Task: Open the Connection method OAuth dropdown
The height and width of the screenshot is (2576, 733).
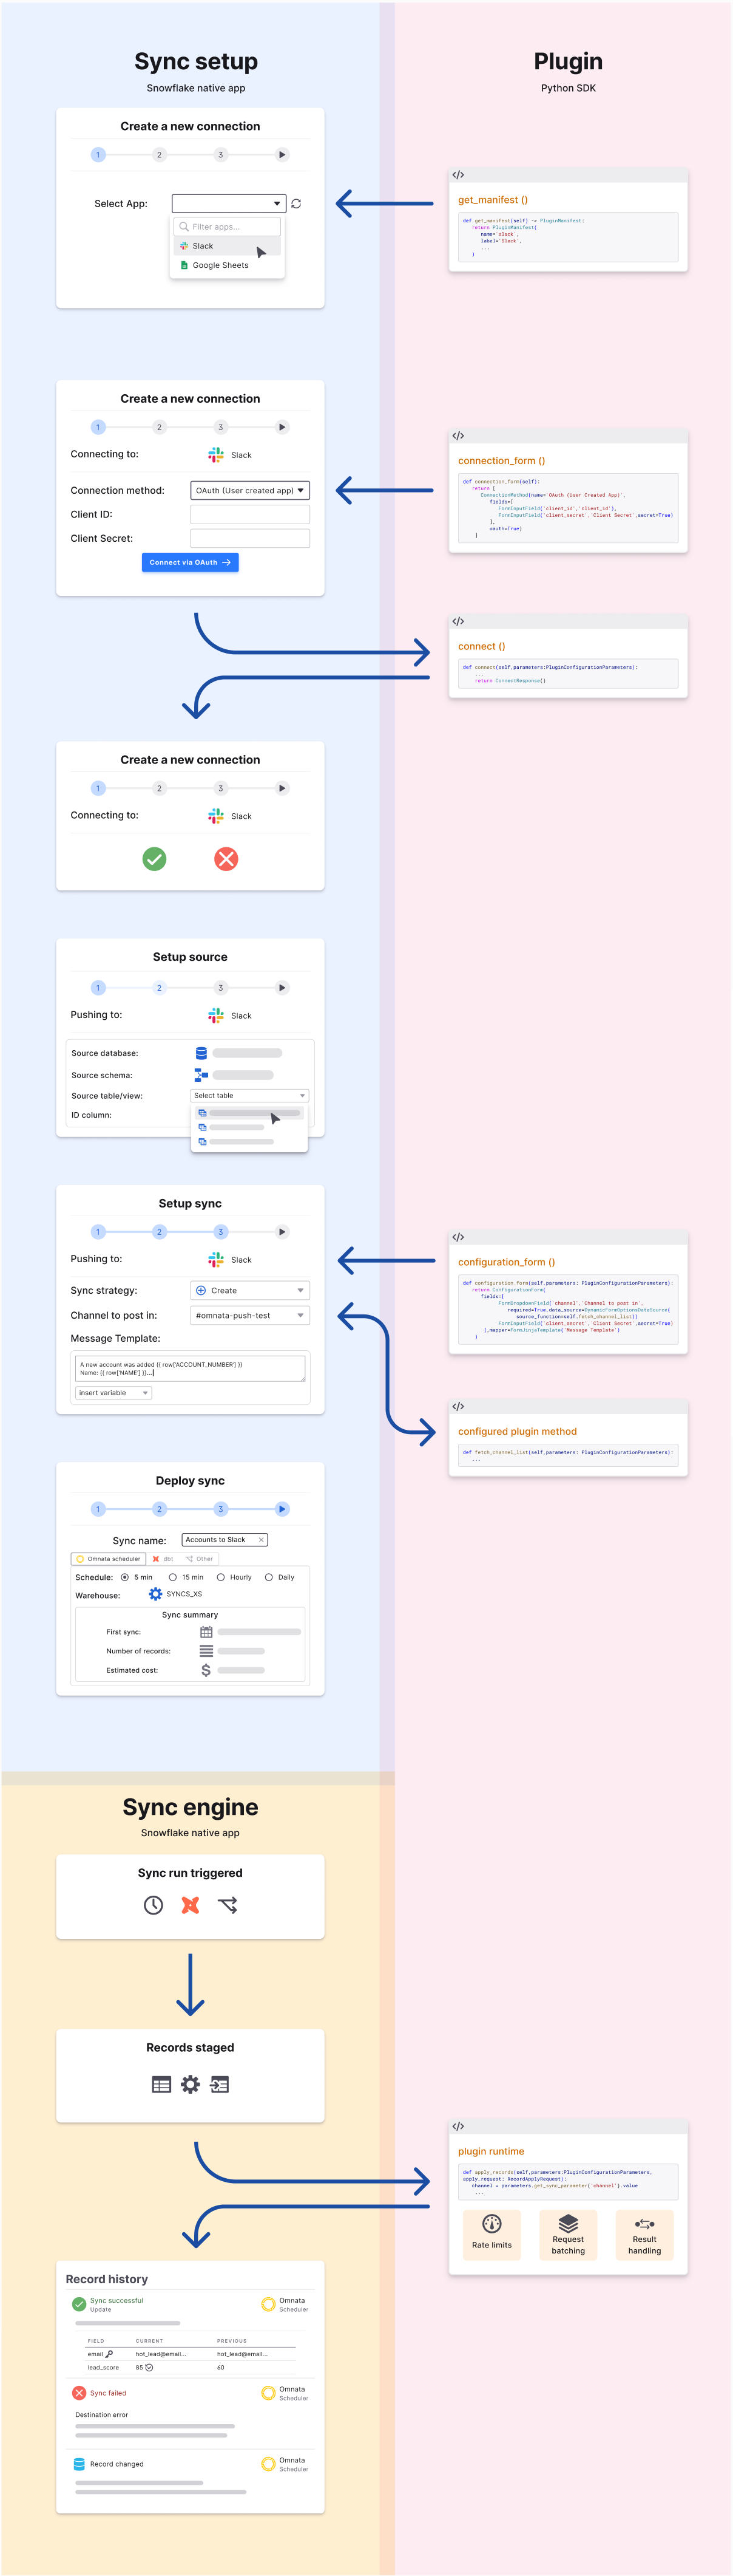Action: pyautogui.click(x=249, y=491)
